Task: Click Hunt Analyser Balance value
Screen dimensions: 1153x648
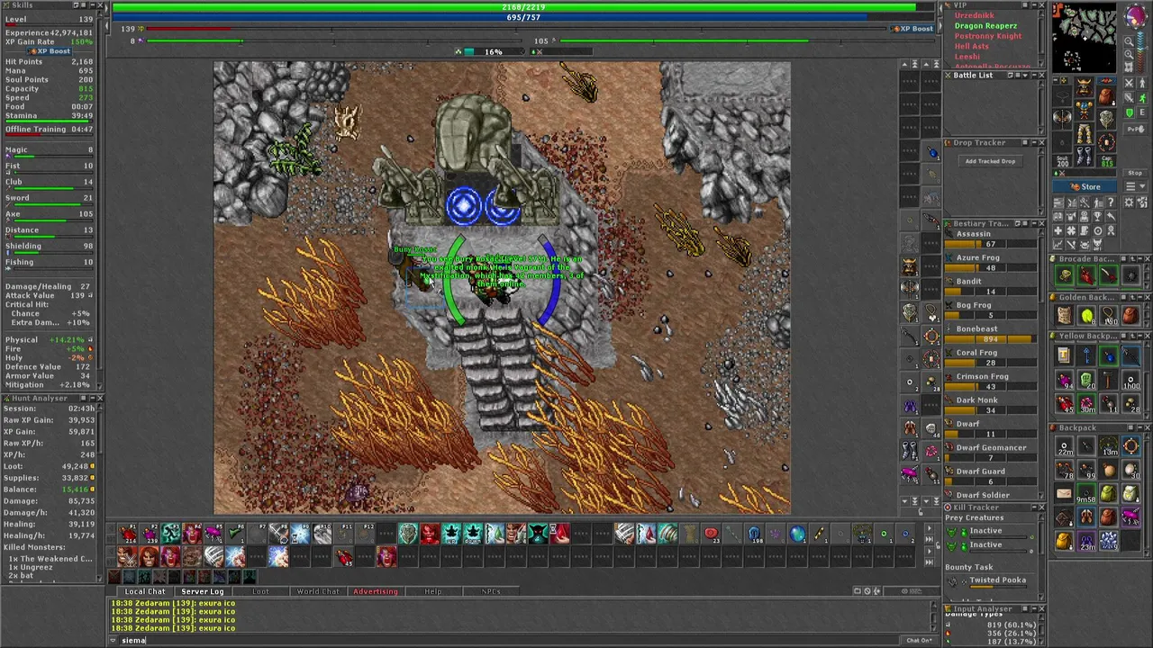Action: (76, 490)
